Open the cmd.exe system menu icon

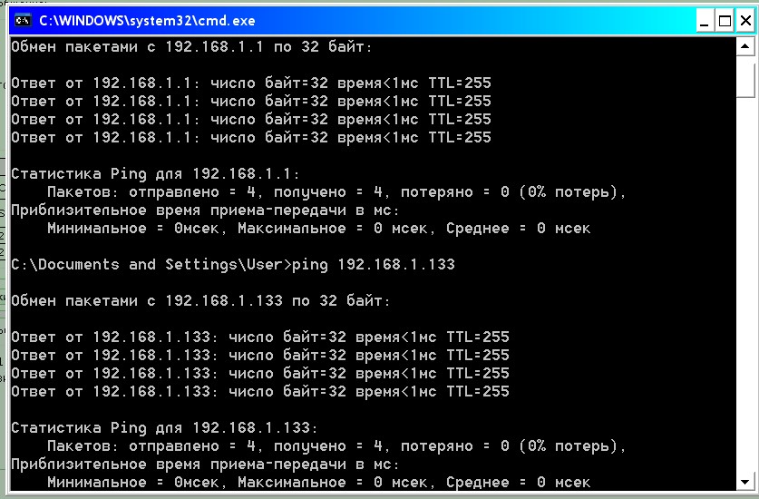[x=23, y=20]
